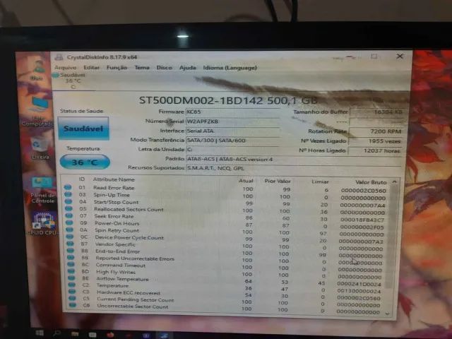Open the Editar menu
The width and height of the screenshot is (452, 339).
tap(91, 68)
